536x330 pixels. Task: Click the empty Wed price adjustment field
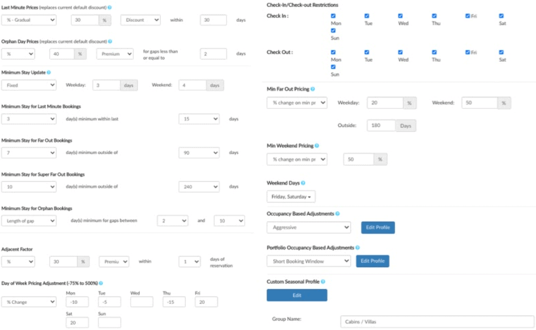141,302
